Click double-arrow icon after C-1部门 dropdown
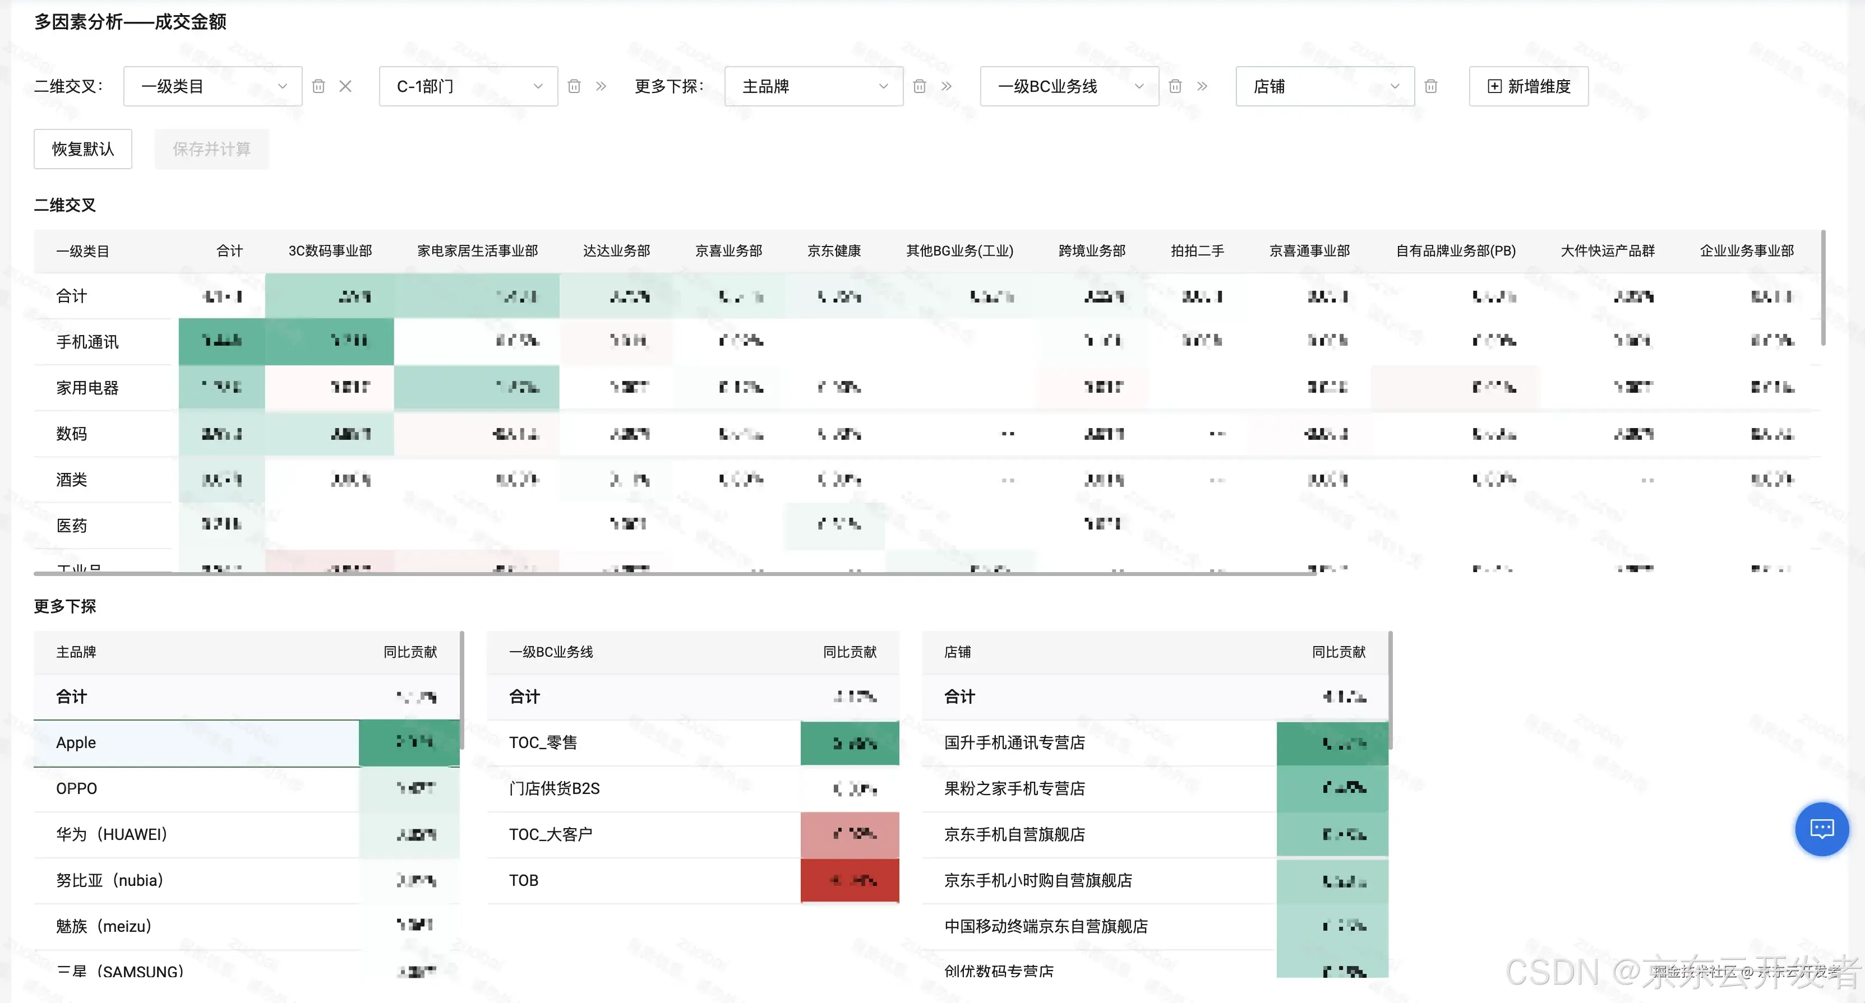1865x1003 pixels. point(601,87)
